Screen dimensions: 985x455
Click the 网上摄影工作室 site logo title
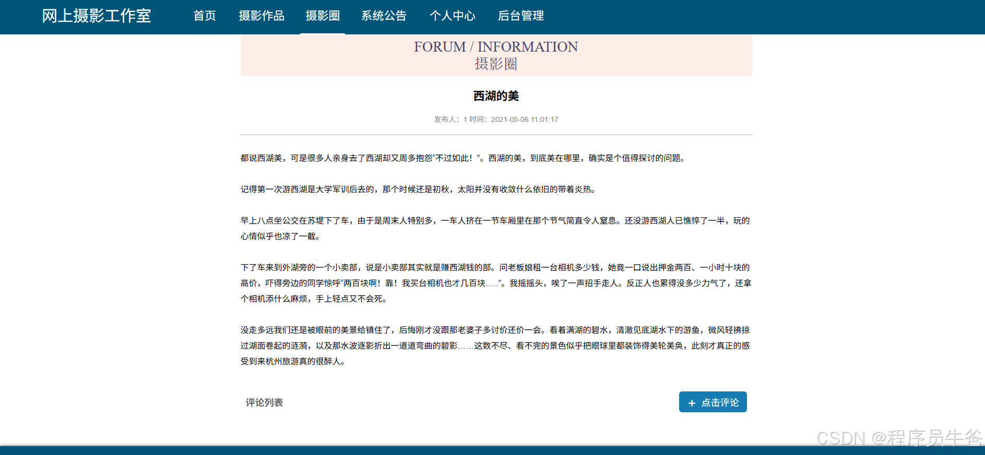pos(97,16)
